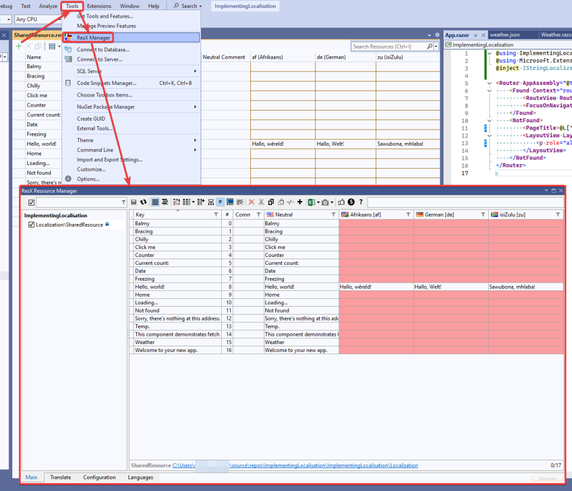Toggle the select-all checkbox above project tree

click(x=31, y=202)
